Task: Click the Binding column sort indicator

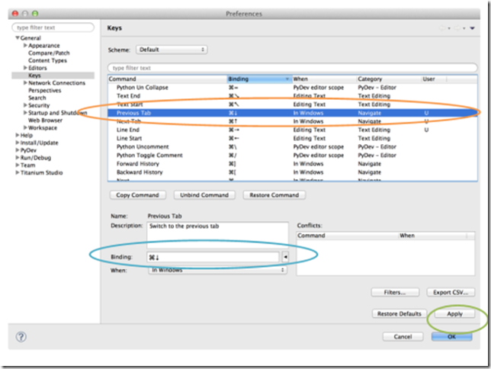Action: [x=287, y=79]
